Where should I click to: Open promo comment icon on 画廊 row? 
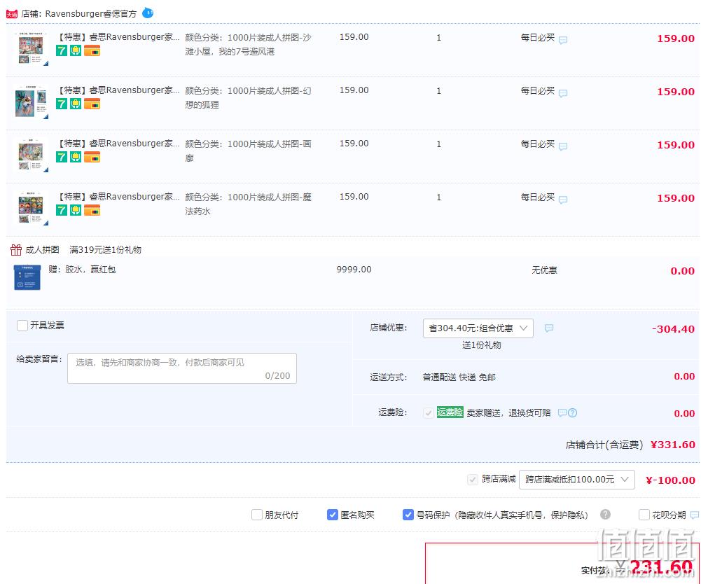(563, 146)
